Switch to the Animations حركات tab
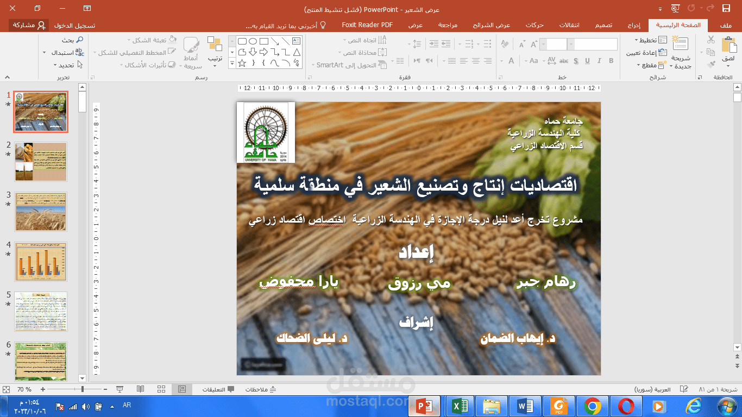Viewport: 742px width, 417px height. click(535, 25)
